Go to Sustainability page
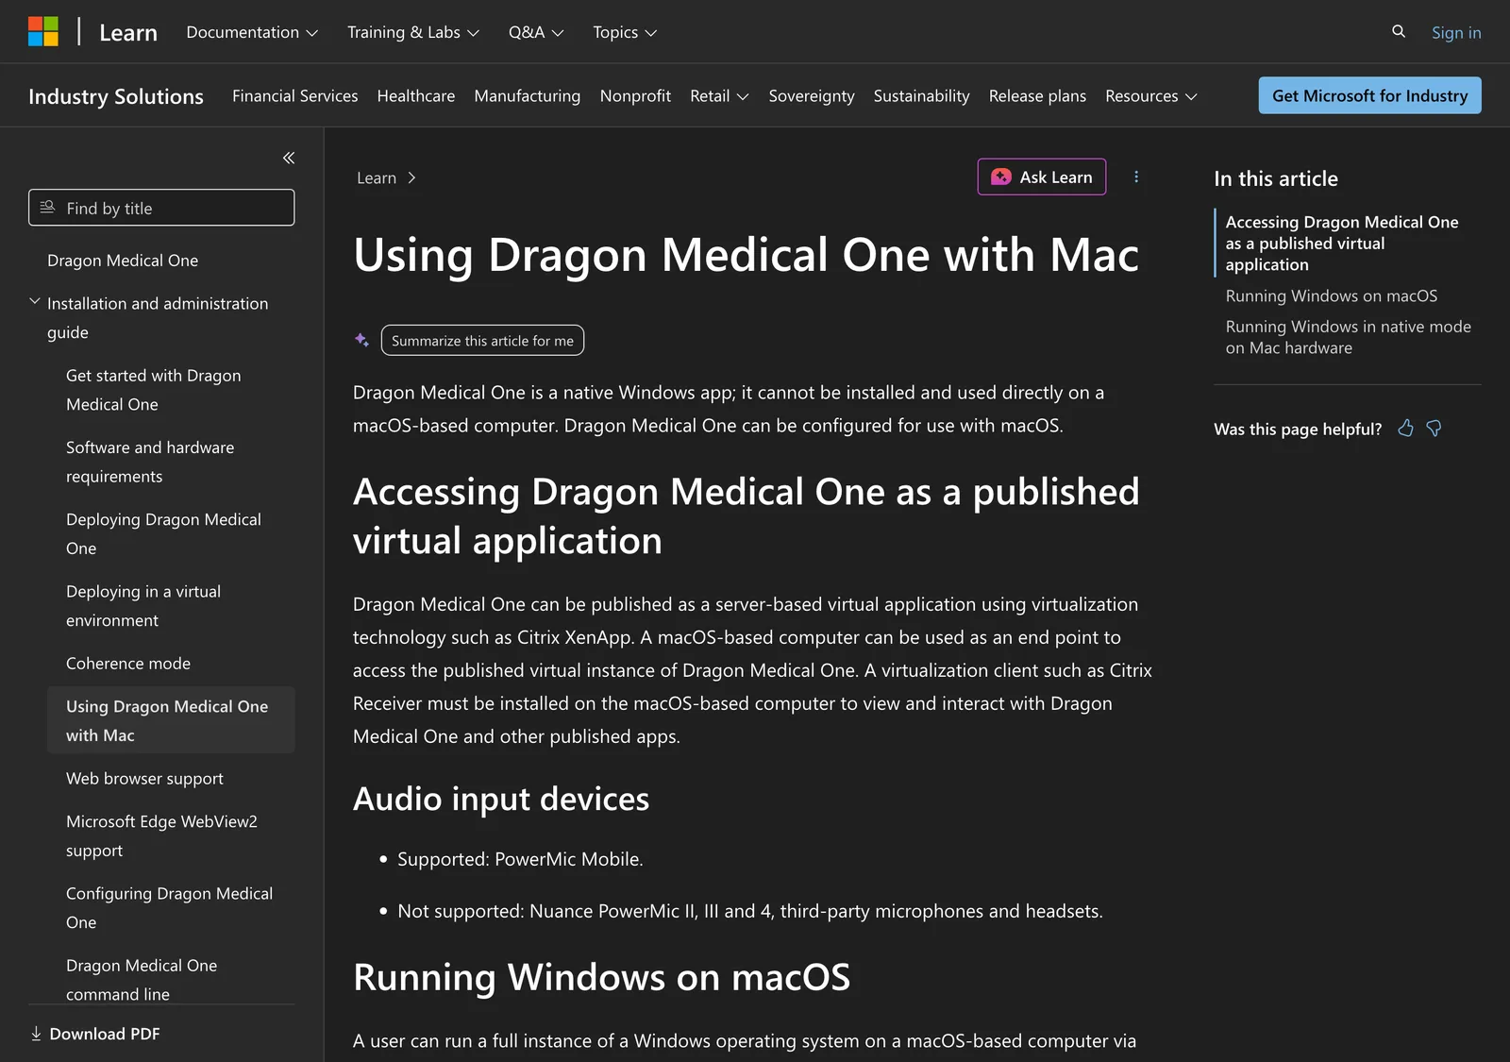The image size is (1510, 1062). (x=922, y=96)
